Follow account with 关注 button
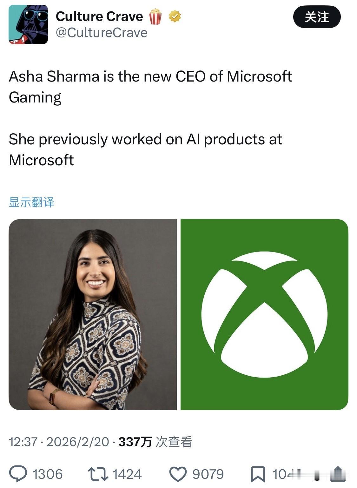Image resolution: width=357 pixels, height=488 pixels. [317, 17]
